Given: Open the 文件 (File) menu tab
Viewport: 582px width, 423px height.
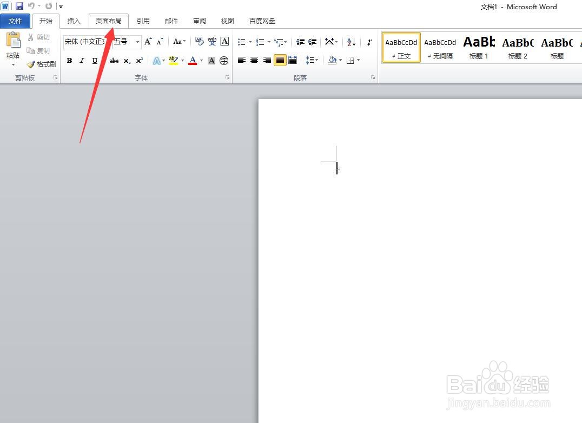Looking at the screenshot, I should pos(15,21).
